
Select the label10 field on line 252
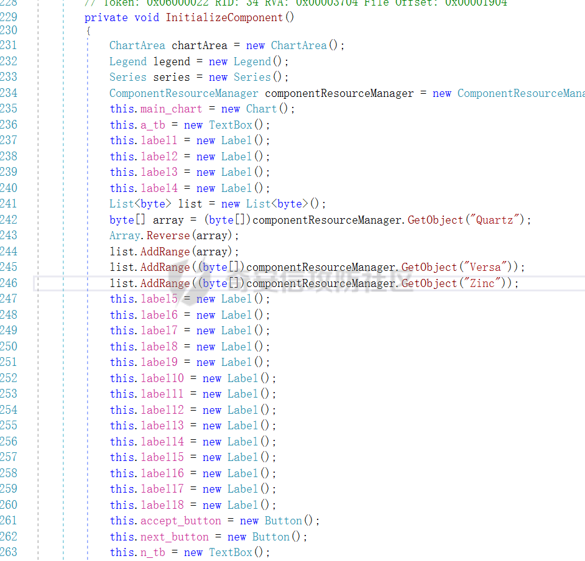[x=162, y=378]
